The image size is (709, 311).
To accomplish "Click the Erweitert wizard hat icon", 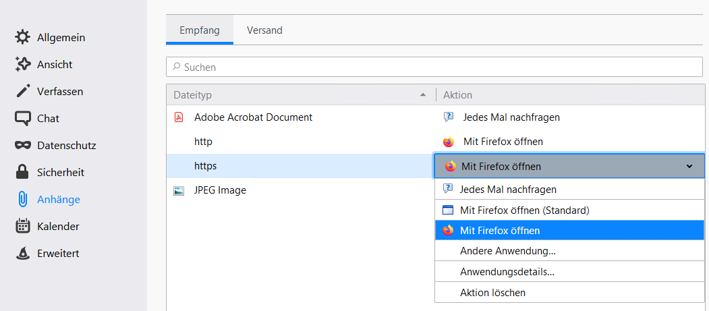I will [x=23, y=254].
